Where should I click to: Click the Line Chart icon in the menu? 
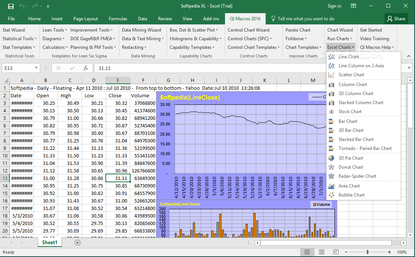(x=331, y=57)
